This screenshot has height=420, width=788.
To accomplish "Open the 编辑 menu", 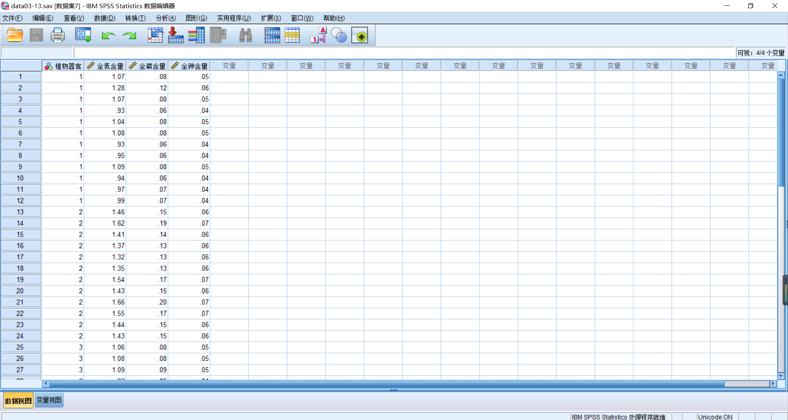I will pyautogui.click(x=43, y=18).
